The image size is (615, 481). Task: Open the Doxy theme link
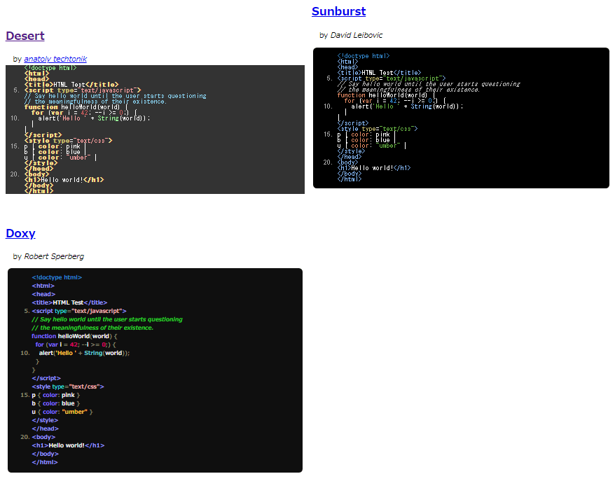click(20, 233)
